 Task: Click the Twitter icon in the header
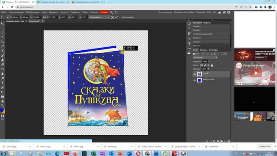(x=224, y=12)
